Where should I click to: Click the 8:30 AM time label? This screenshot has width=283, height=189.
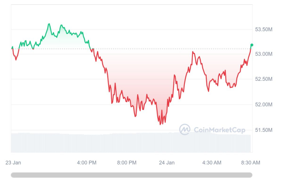(x=251, y=163)
